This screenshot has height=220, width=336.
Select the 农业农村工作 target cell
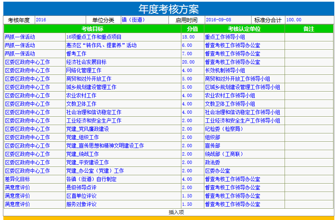click(123, 95)
